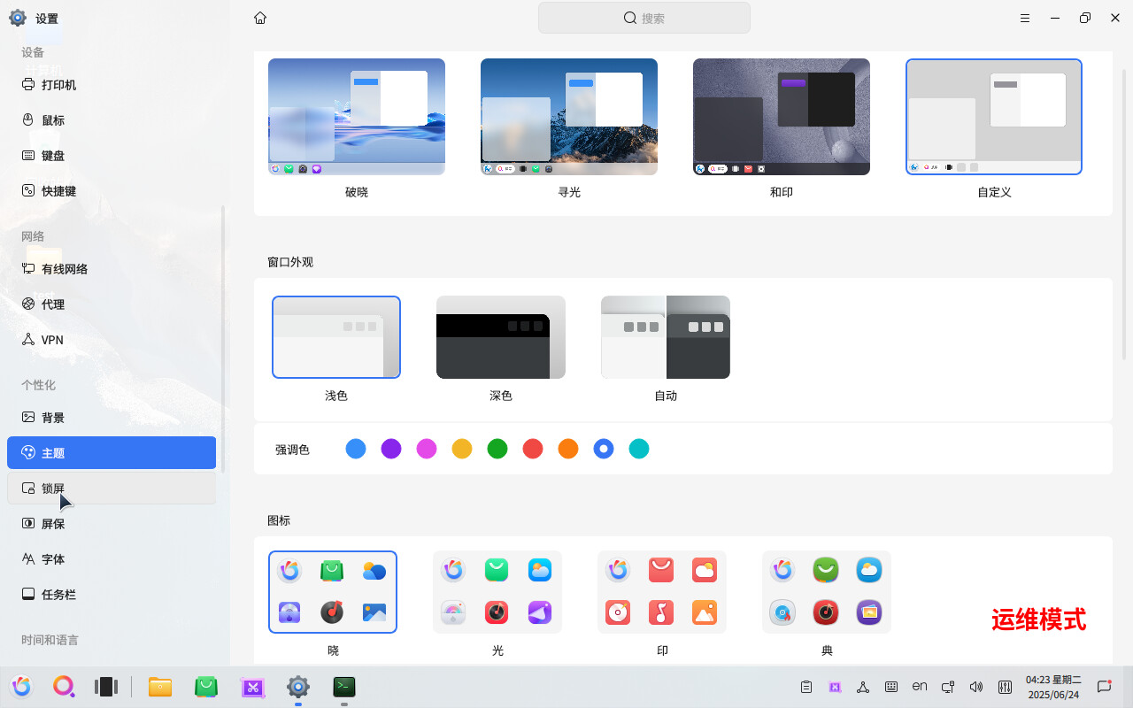
Task: Click the home button in settings
Action: coord(259,18)
